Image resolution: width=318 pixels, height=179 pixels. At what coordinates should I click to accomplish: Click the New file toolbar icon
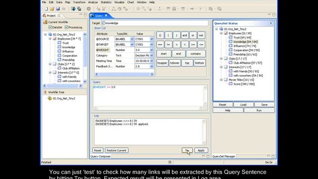pos(46,9)
